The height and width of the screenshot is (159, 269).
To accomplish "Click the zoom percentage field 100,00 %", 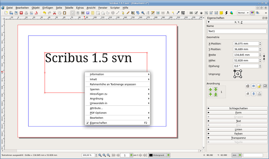I will point(88,155).
